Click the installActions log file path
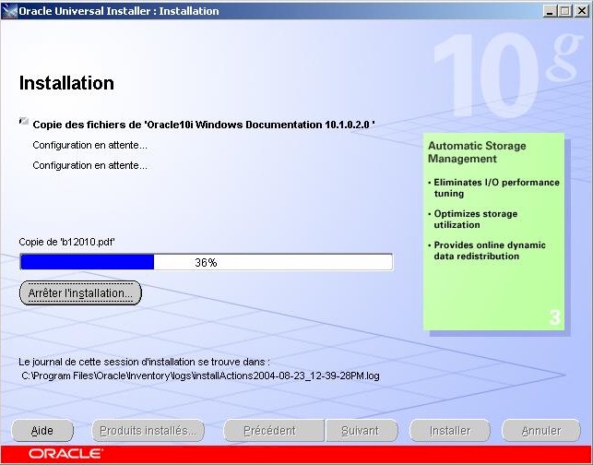This screenshot has width=593, height=465. point(200,376)
